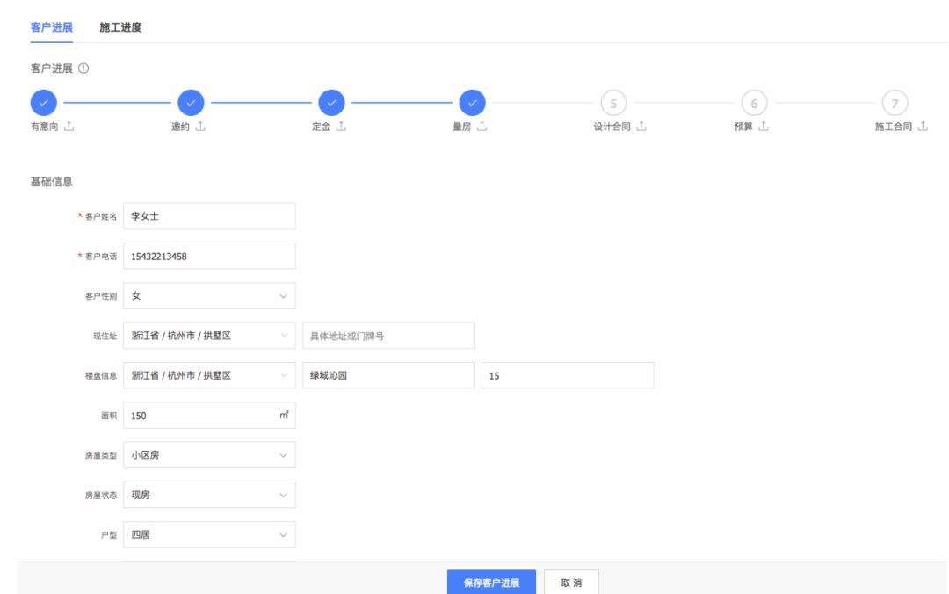Image resolution: width=949 pixels, height=594 pixels.
Task: Click the 基础信息 section heading
Action: pos(52,182)
